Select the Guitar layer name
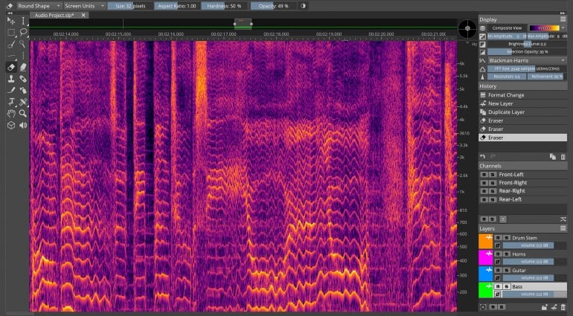Screen dimensions: 573x316 [x=519, y=271]
